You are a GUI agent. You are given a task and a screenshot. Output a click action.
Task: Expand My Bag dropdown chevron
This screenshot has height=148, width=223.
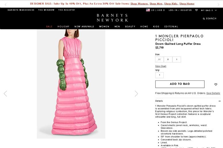pos(216,10)
